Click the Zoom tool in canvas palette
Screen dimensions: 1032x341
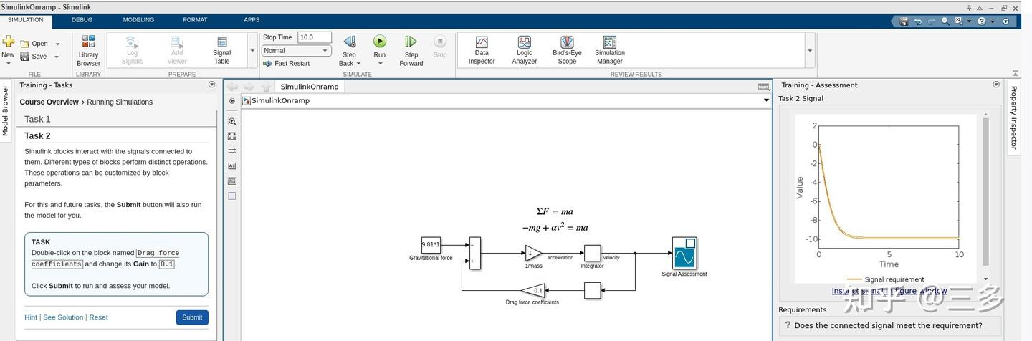tap(232, 121)
